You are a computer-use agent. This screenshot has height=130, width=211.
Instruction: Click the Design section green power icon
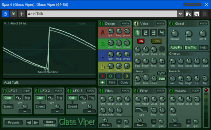point(101,24)
